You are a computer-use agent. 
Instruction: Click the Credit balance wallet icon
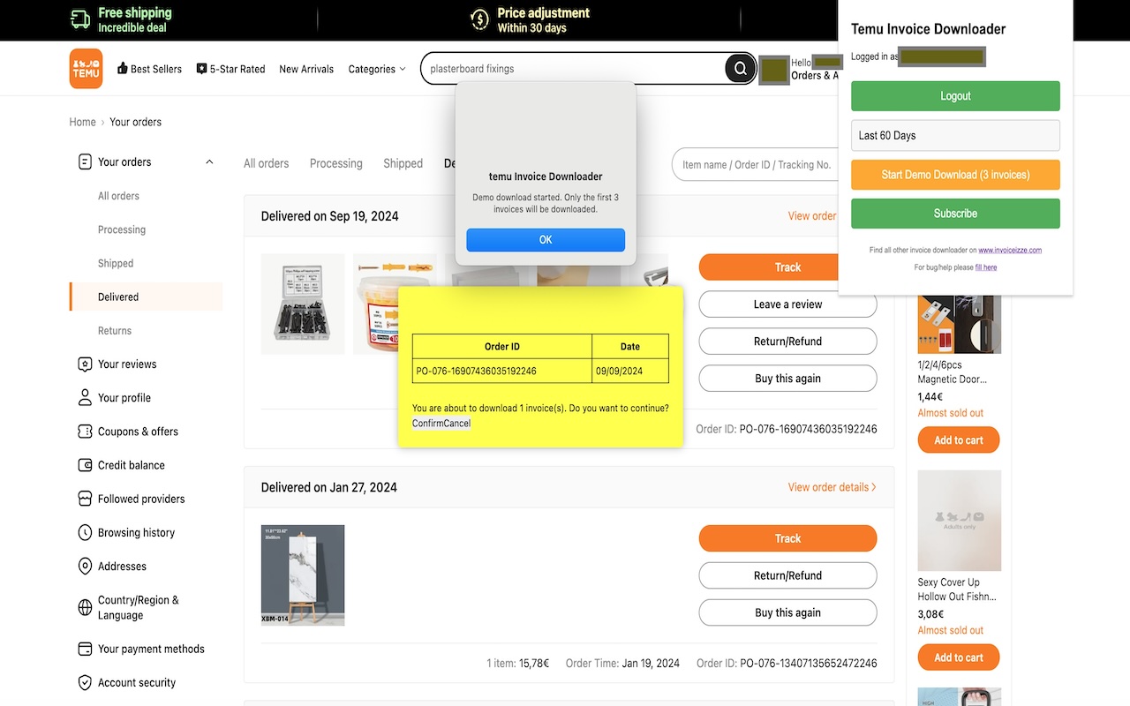pos(85,465)
